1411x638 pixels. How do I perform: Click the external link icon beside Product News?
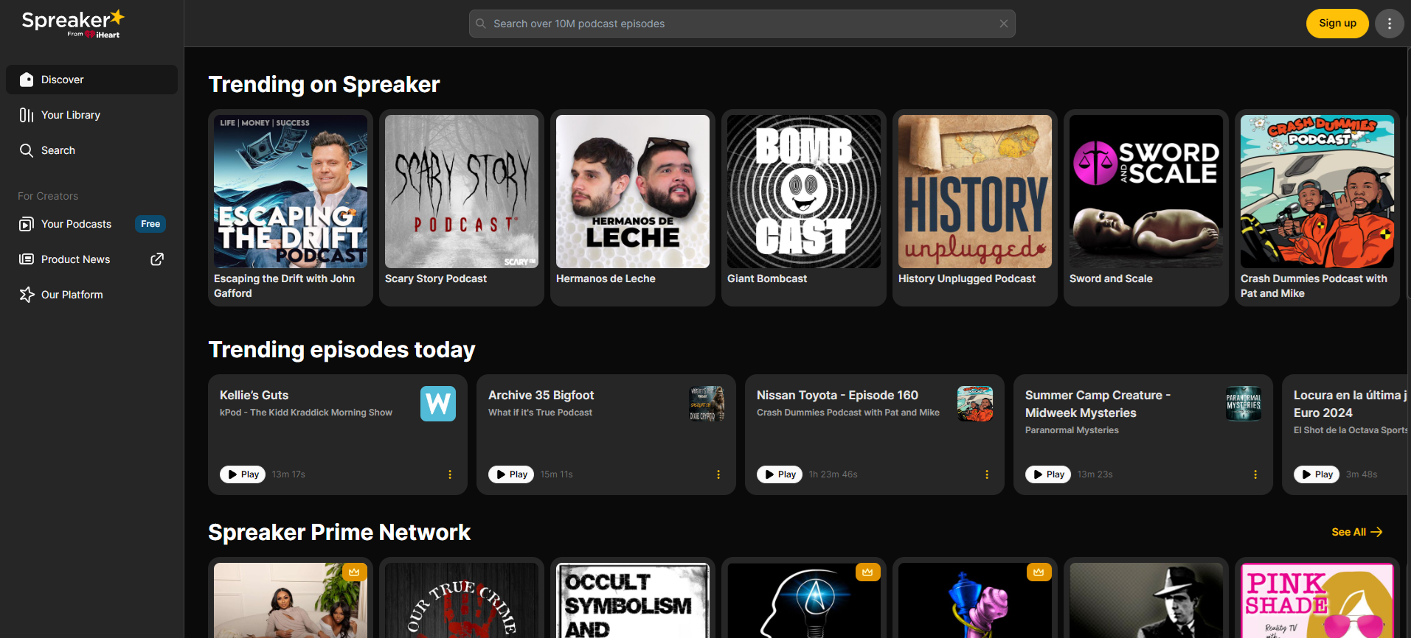coord(157,259)
